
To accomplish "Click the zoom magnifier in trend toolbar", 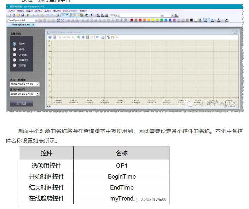I will pos(79,37).
